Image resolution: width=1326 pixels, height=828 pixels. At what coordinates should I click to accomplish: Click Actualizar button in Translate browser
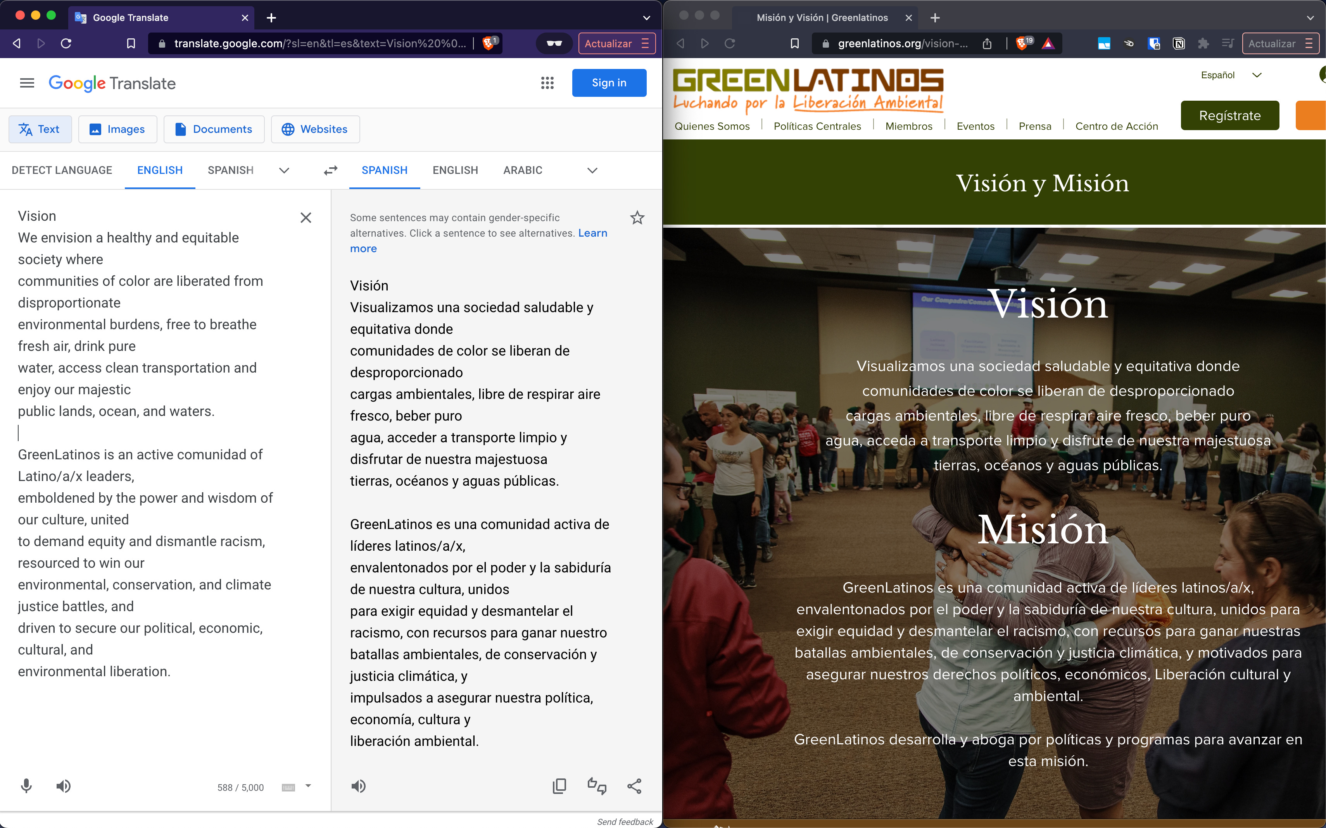pyautogui.click(x=617, y=44)
